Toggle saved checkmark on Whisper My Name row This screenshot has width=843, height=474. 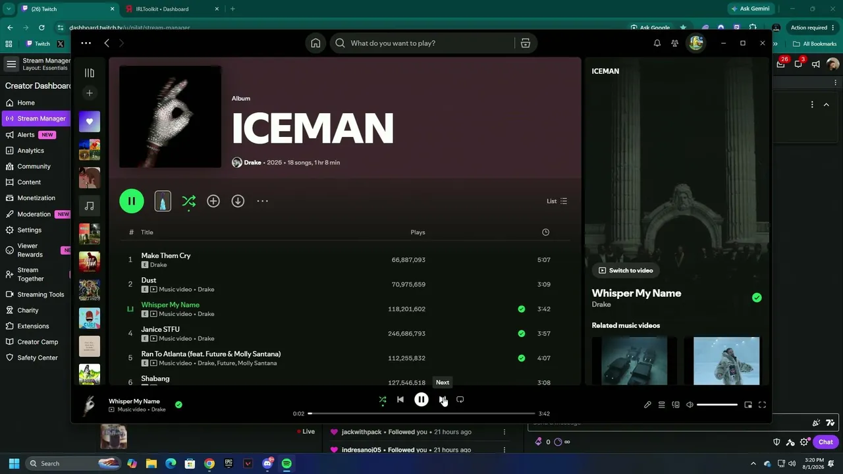[x=522, y=309]
